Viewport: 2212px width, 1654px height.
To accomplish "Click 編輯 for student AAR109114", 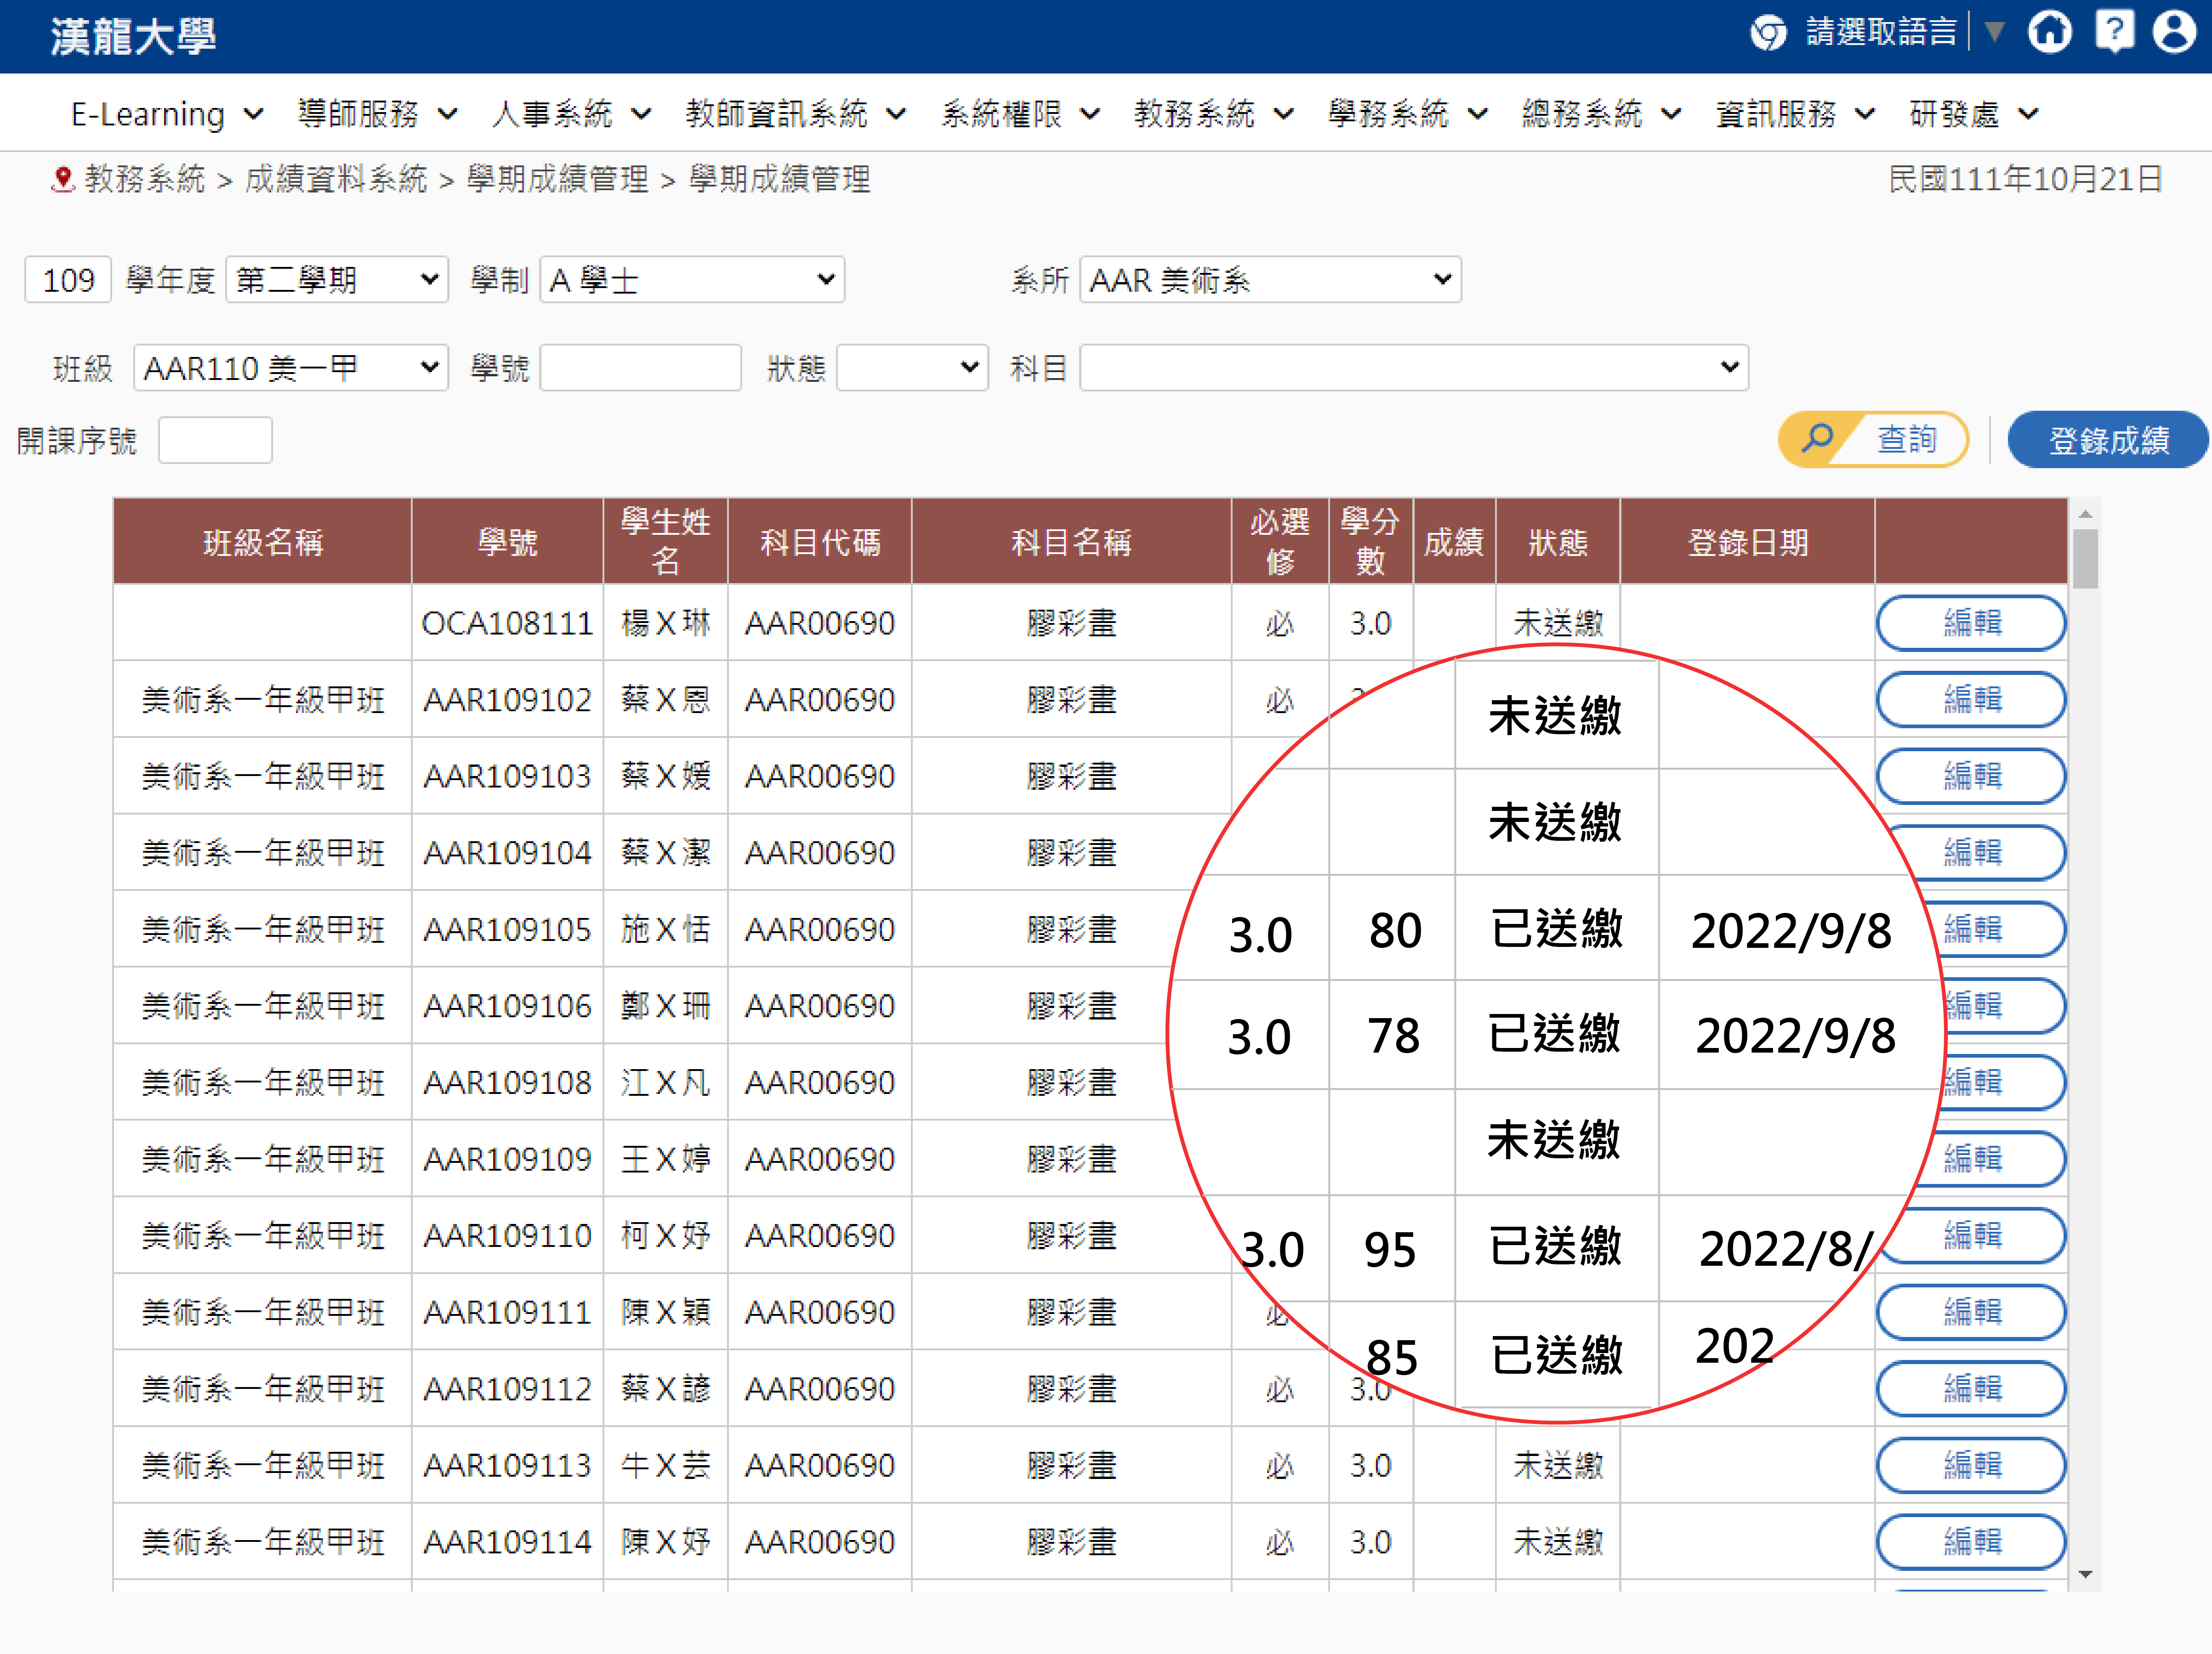I will 1972,1542.
